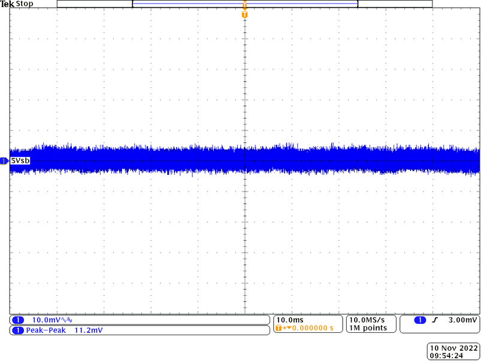Click the 0.000000 s trigger delay value
This screenshot has height=361, width=481.
coord(311,329)
